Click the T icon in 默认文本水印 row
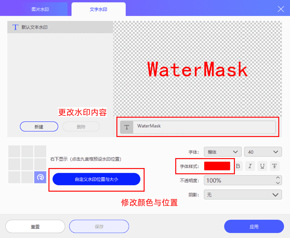This screenshot has width=290, height=238. [15, 27]
